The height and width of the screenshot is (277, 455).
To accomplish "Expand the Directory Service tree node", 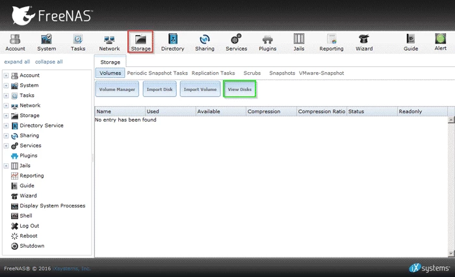I will [x=6, y=125].
